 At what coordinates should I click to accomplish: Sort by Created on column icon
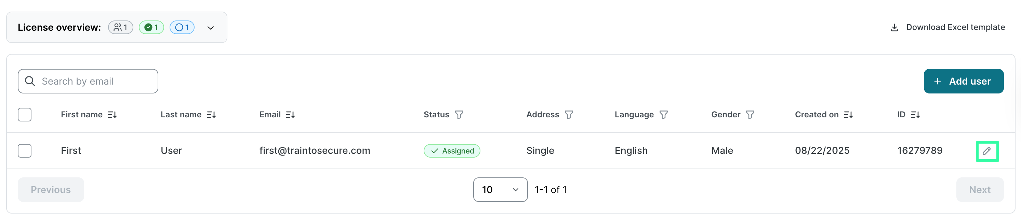[848, 115]
